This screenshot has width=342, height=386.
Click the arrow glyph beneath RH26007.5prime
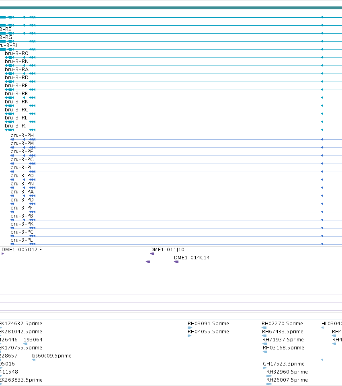pos(269,384)
